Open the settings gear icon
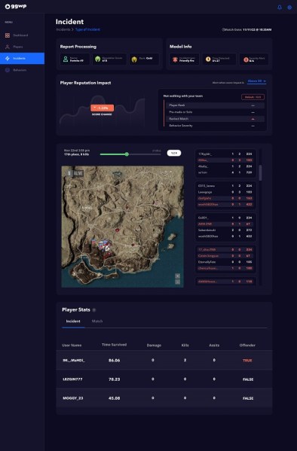 click(289, 8)
